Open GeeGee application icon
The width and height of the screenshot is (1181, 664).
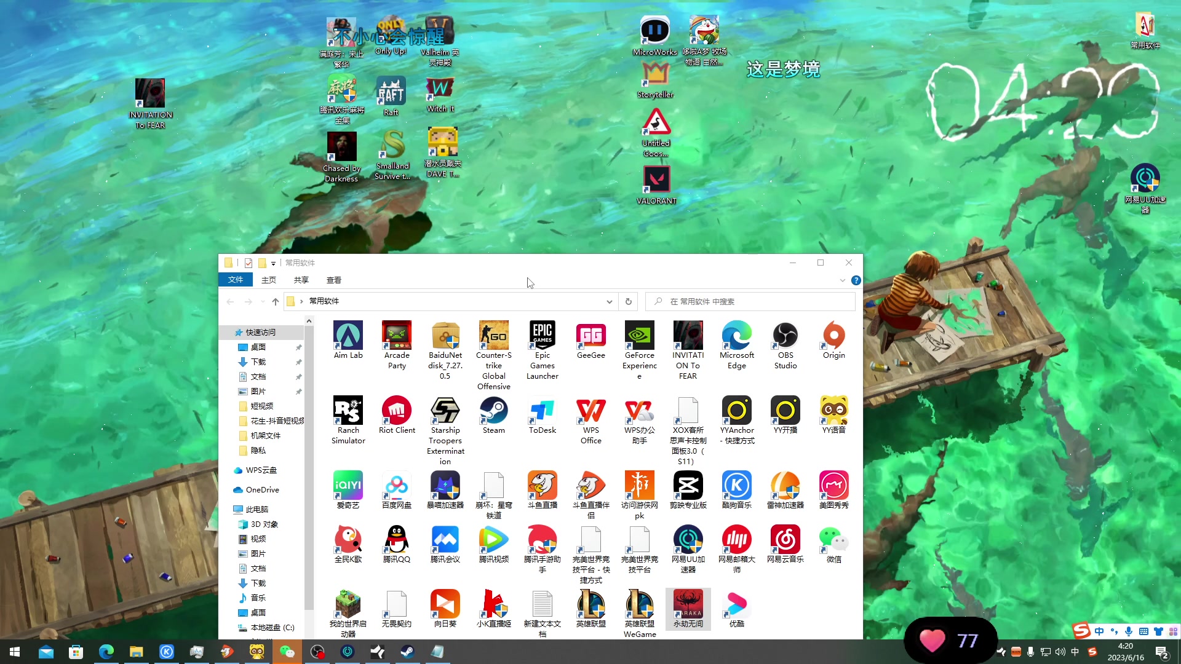click(591, 340)
